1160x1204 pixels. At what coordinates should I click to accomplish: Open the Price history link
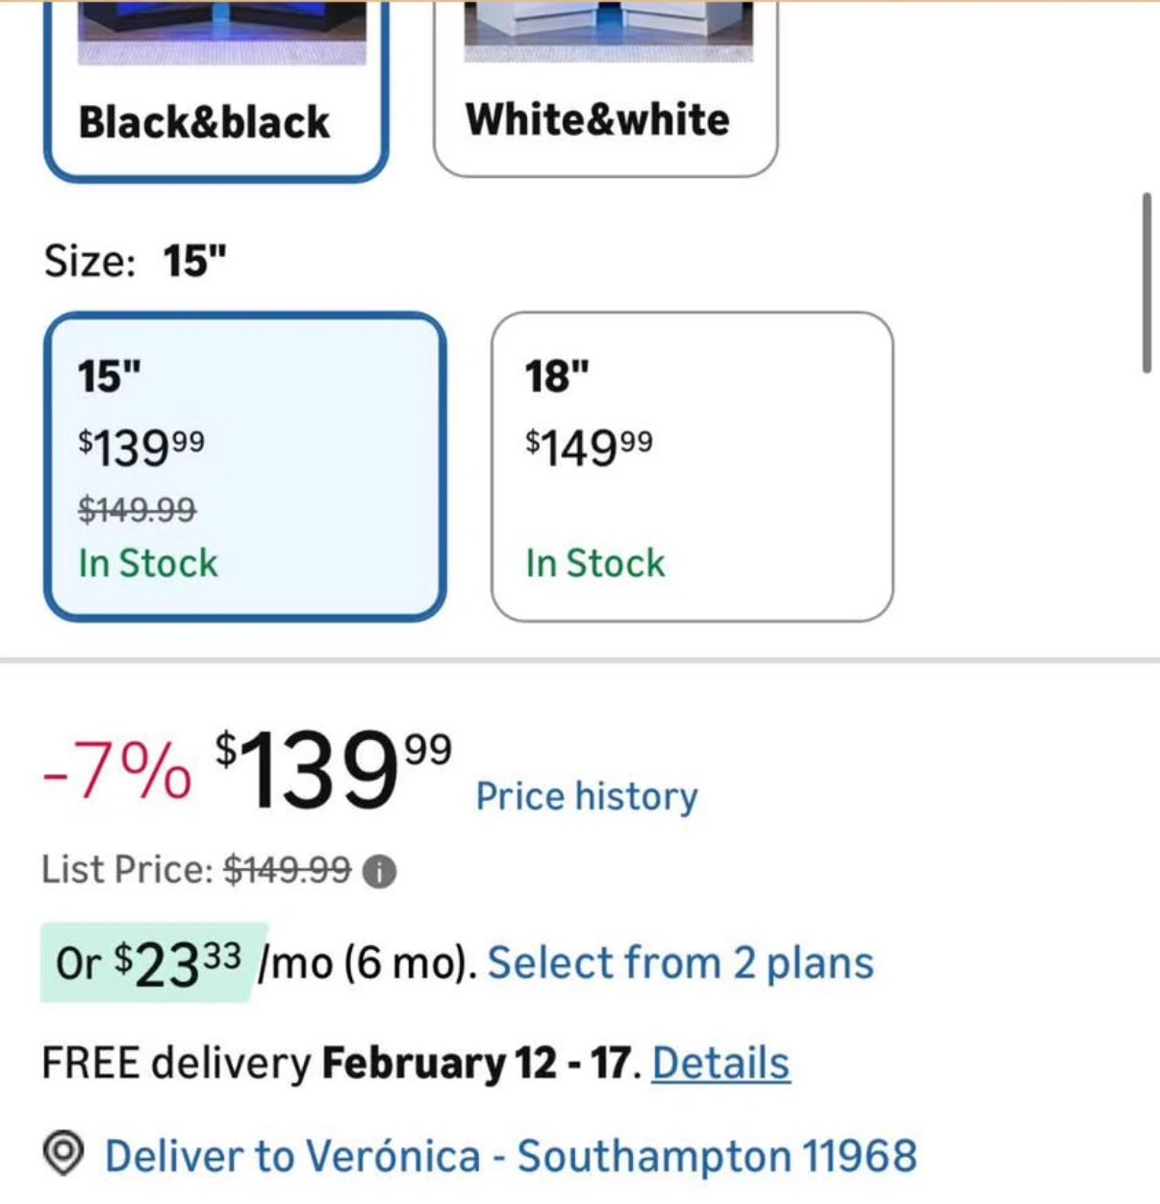pos(587,797)
